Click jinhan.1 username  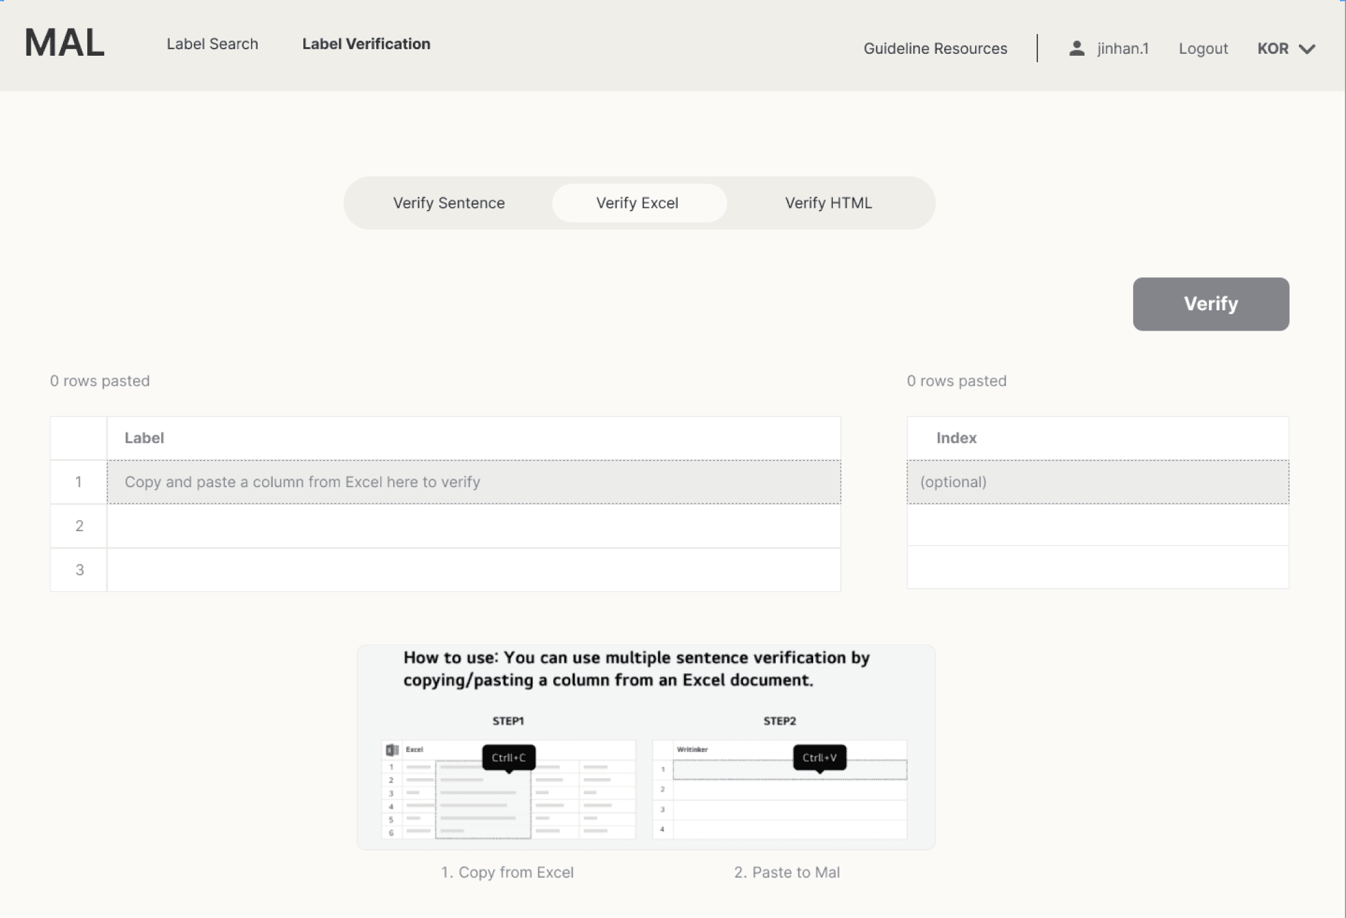click(x=1123, y=49)
